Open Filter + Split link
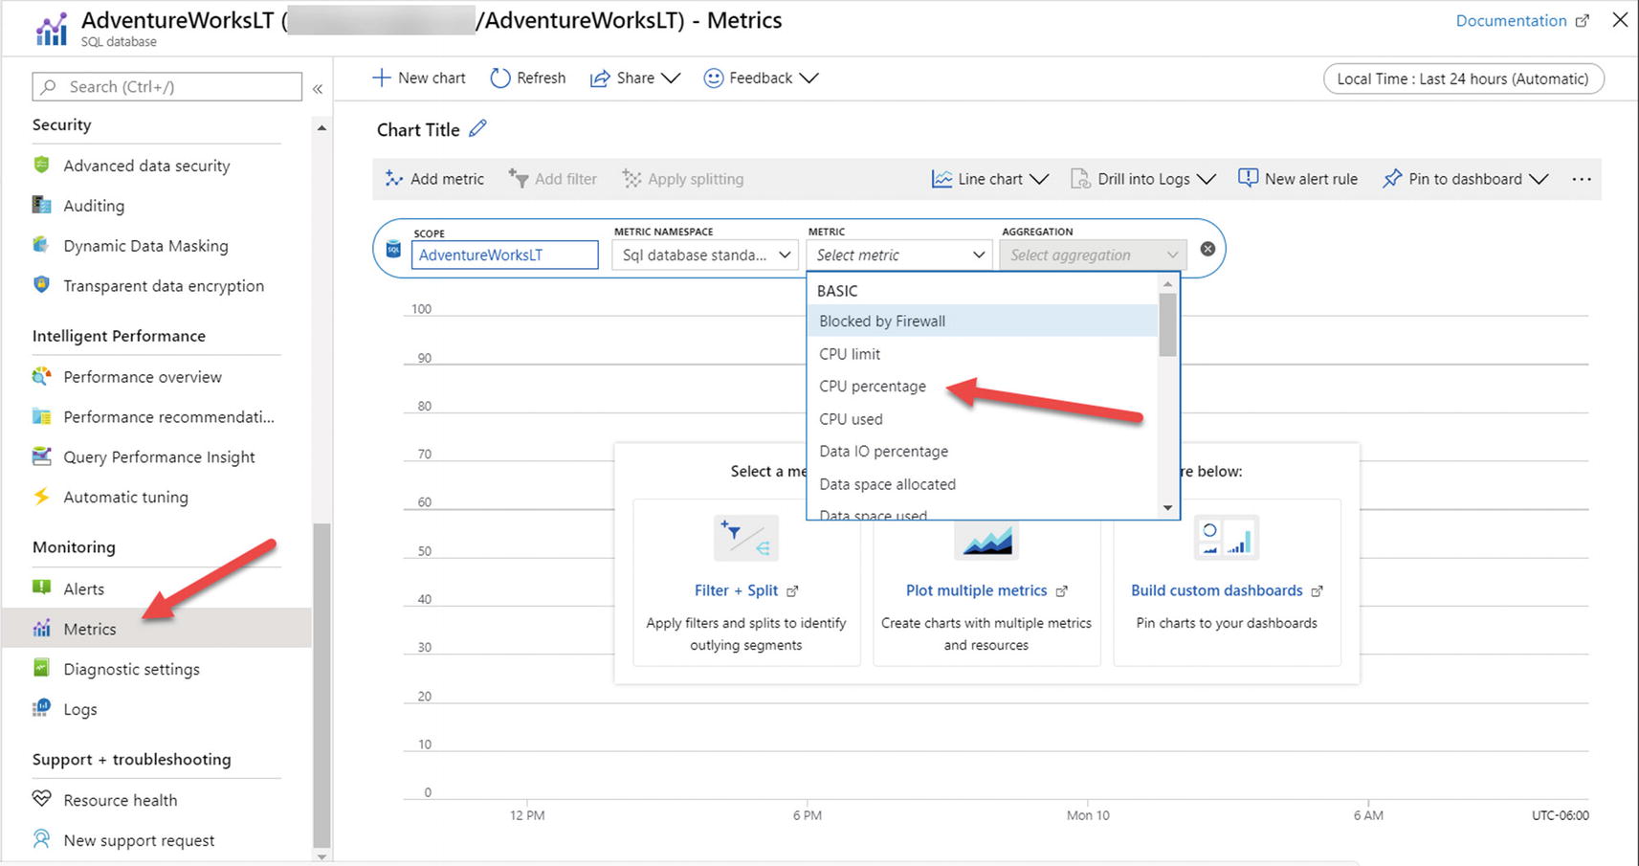Screen dimensions: 1639x866 click(746, 590)
